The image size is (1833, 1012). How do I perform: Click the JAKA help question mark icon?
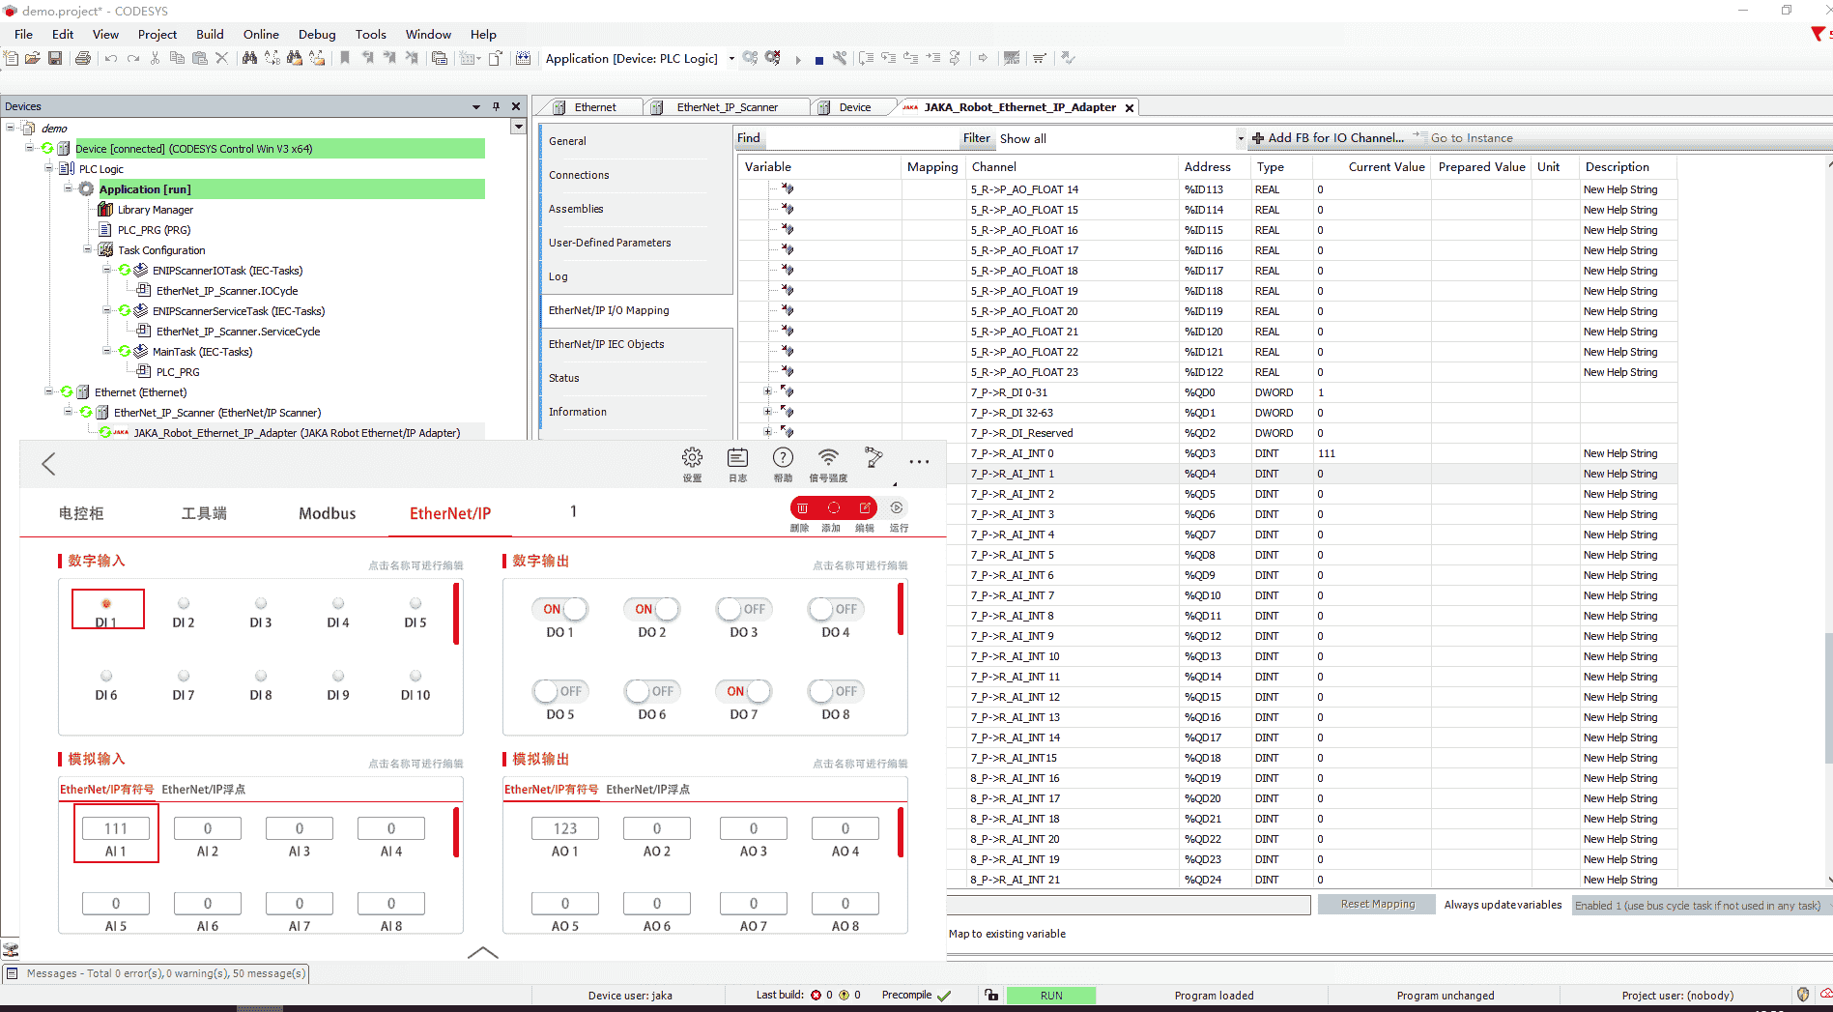click(783, 458)
